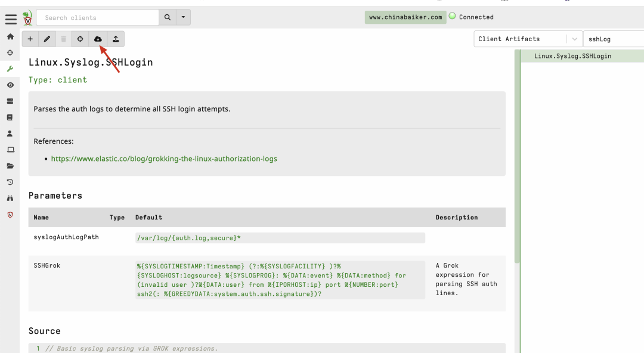Open the dropdown arrow beside client search
The height and width of the screenshot is (353, 644).
click(x=183, y=17)
